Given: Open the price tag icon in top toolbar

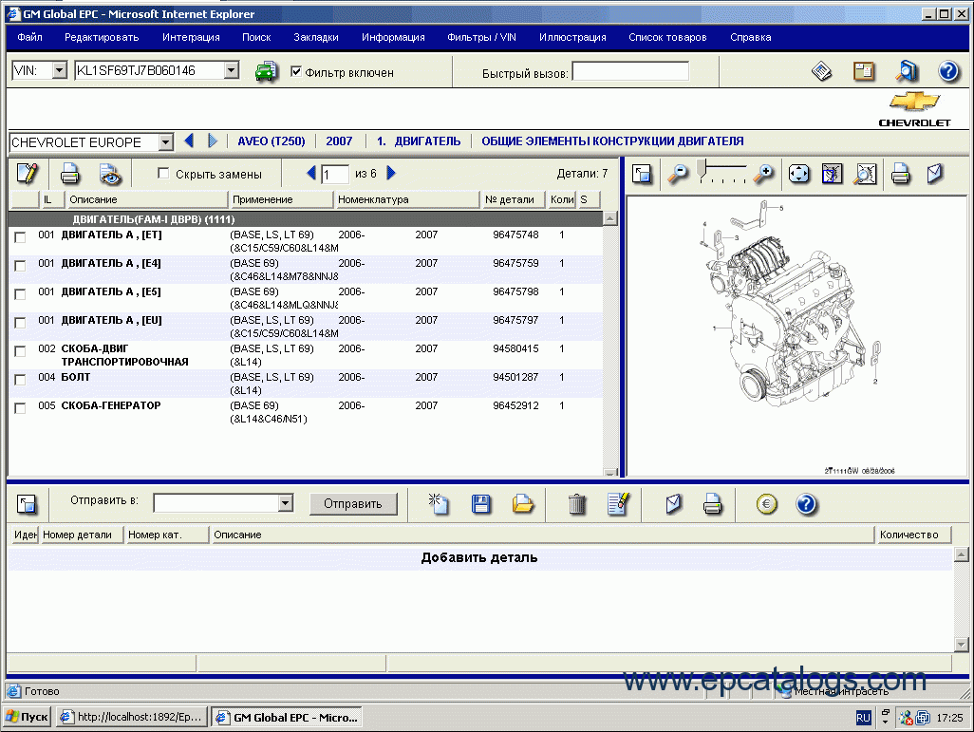Looking at the screenshot, I should pyautogui.click(x=822, y=71).
